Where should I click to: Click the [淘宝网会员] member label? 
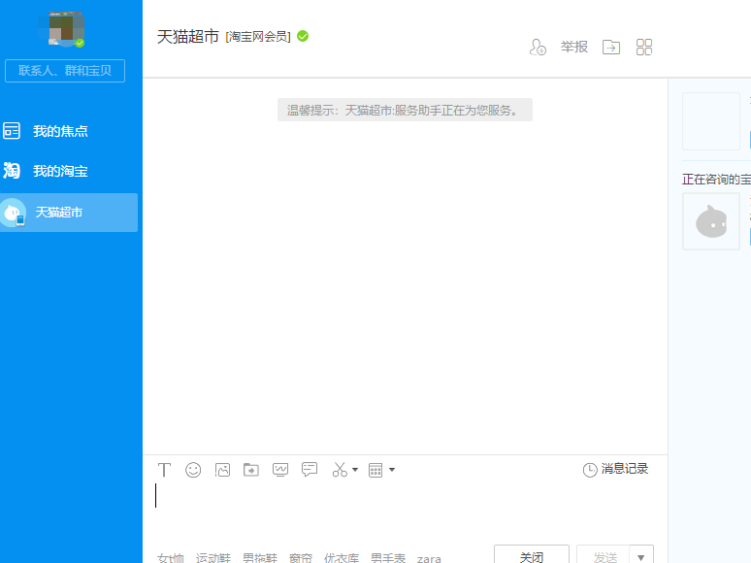pyautogui.click(x=258, y=37)
